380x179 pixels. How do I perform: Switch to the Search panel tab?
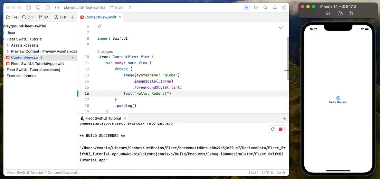point(26,17)
